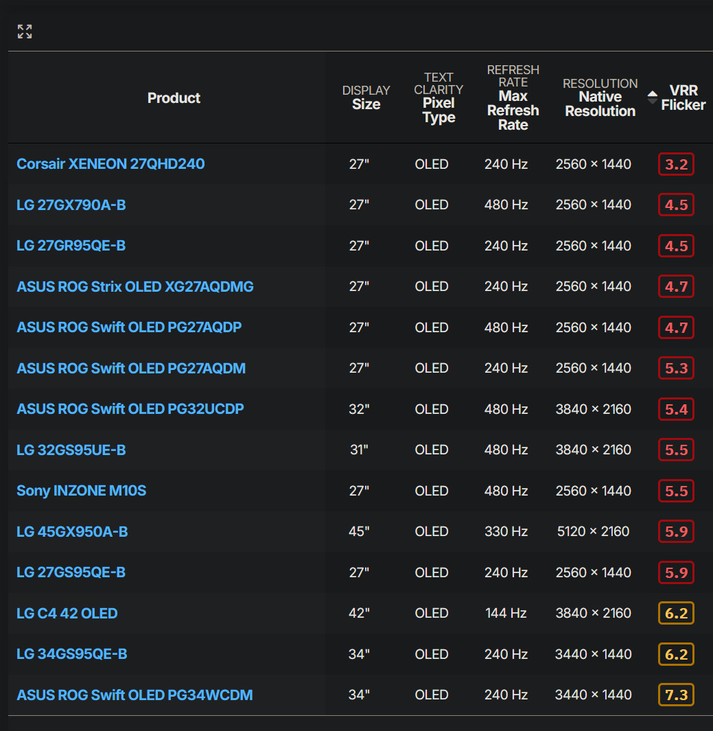
Task: Click OLED in the Corsair XENEON row
Action: pos(432,164)
